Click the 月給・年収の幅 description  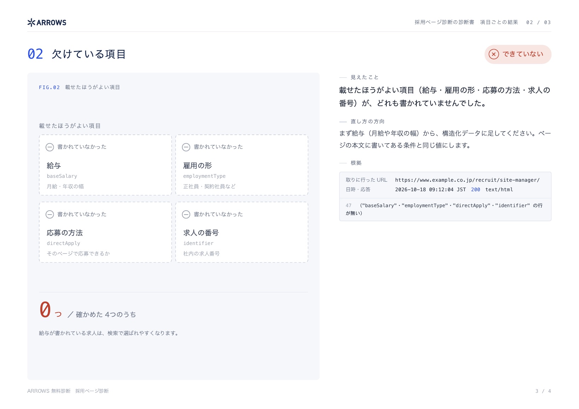pos(65,186)
